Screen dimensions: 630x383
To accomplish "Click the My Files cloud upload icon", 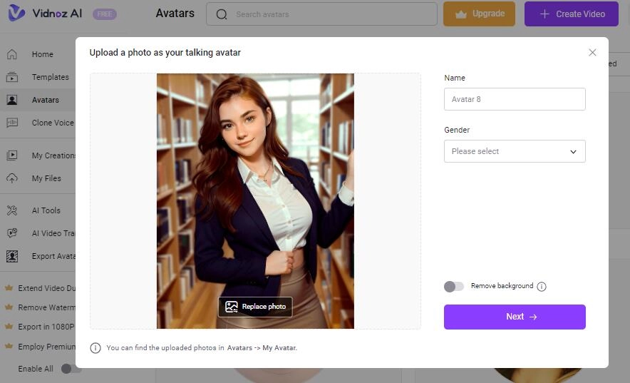I will click(12, 178).
